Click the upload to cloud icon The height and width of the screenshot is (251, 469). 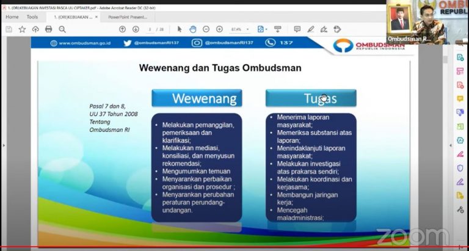tap(35, 29)
